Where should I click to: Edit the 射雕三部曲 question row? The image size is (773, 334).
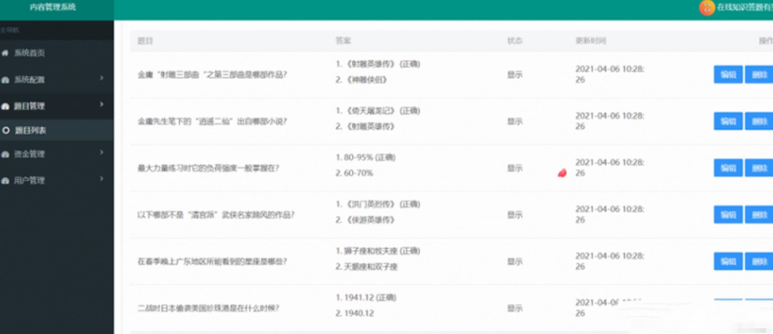click(728, 75)
